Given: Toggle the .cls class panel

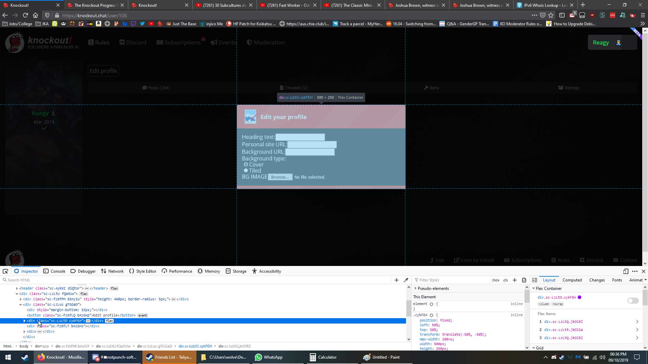Looking at the screenshot, I should (505, 280).
